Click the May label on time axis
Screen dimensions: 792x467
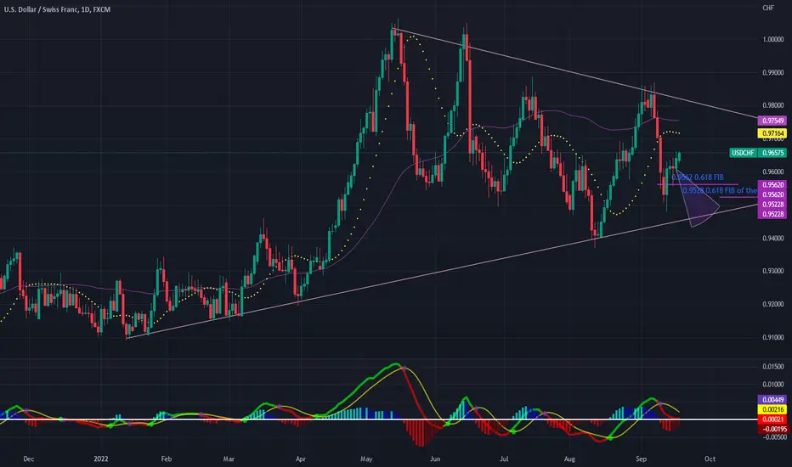click(x=366, y=459)
